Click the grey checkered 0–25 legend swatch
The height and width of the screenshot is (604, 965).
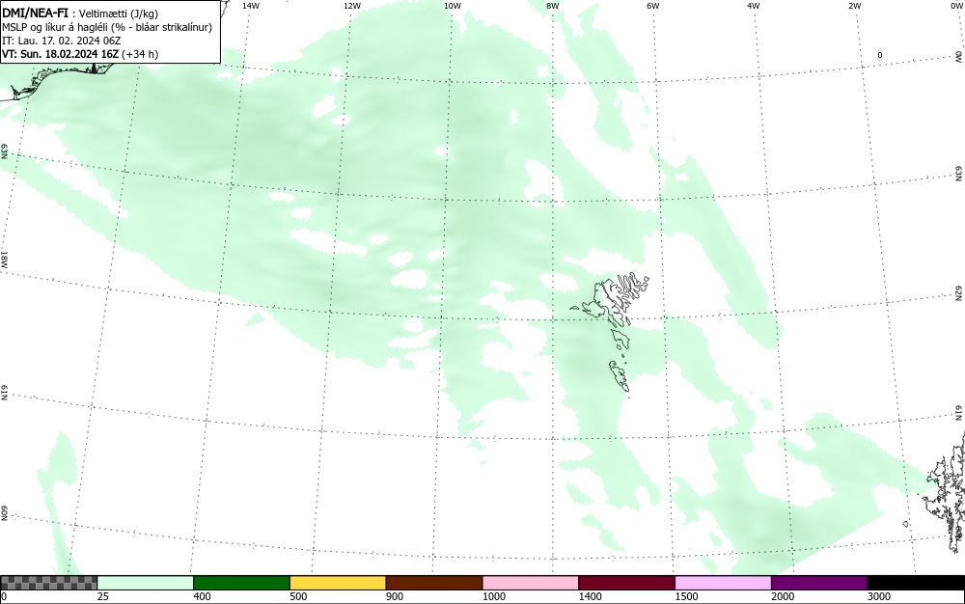(48, 583)
